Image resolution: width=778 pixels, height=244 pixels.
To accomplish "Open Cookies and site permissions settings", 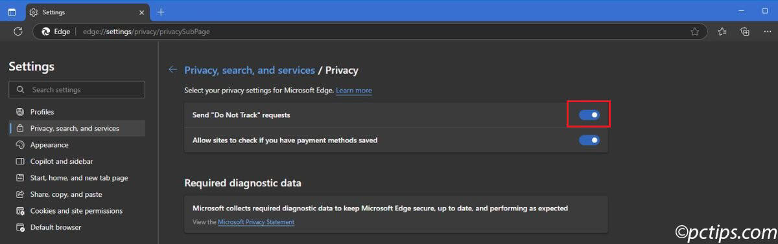I will [77, 210].
